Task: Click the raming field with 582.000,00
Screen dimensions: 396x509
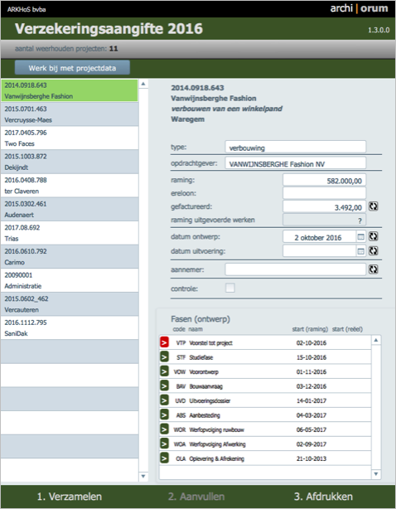Action: click(324, 181)
